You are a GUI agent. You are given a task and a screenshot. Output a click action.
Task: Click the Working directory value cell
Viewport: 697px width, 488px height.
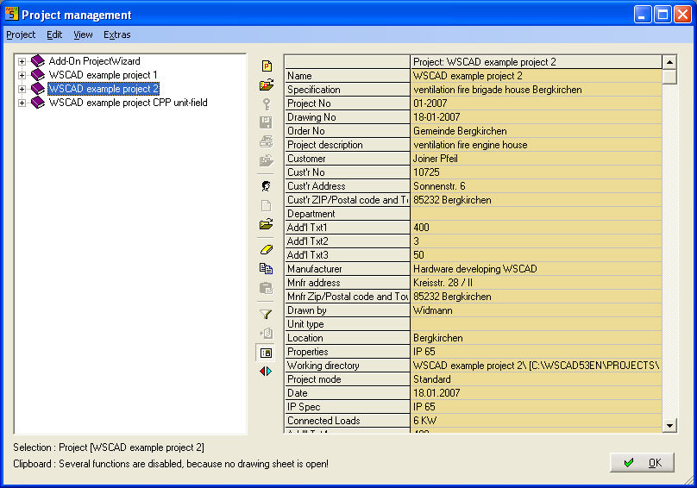(x=536, y=365)
